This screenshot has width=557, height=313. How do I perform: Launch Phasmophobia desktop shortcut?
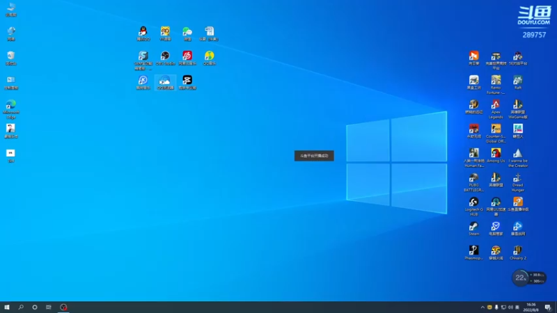[x=473, y=253]
